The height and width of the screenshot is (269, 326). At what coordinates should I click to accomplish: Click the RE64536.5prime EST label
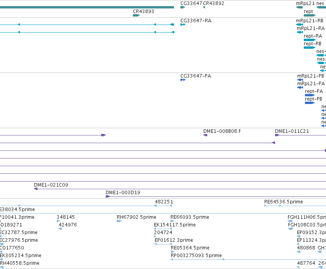point(283,202)
